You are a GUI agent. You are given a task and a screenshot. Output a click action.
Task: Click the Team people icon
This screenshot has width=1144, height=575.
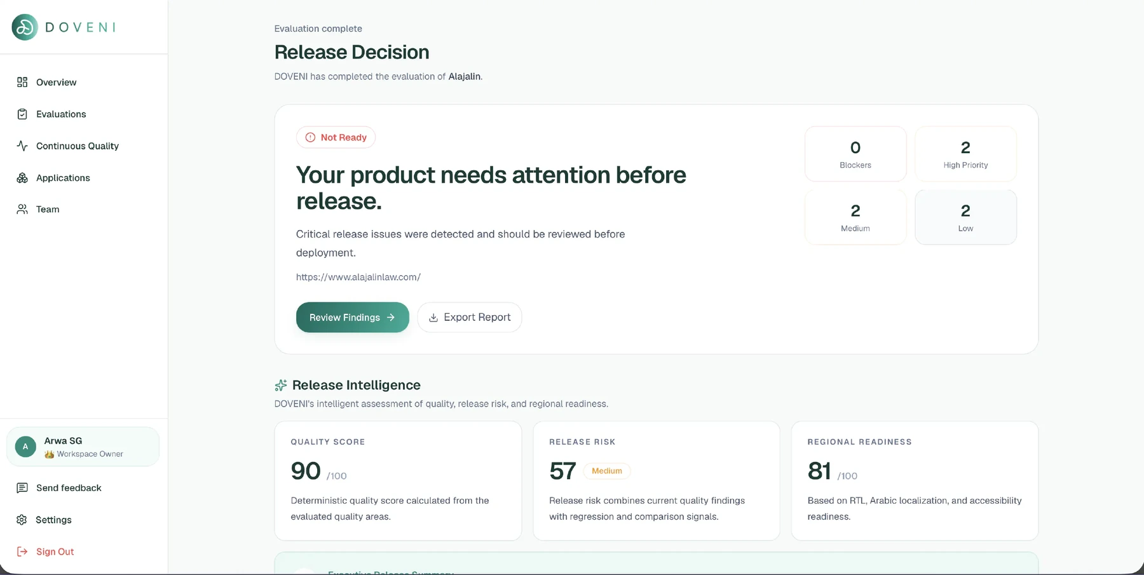coord(22,209)
